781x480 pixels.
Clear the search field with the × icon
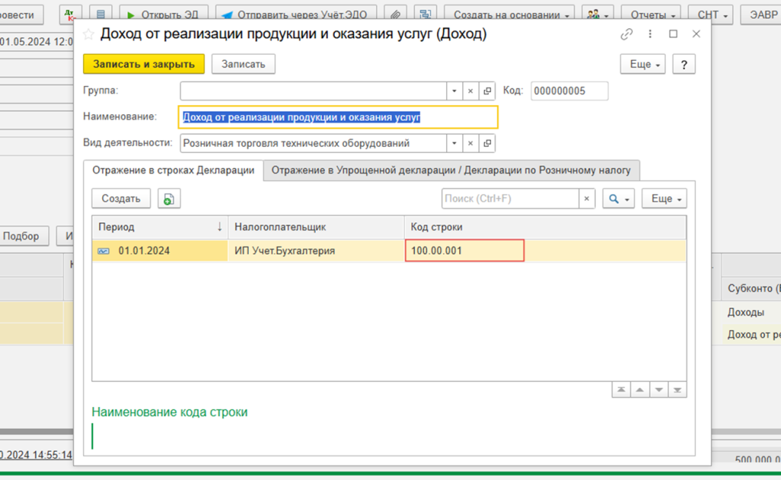click(x=587, y=198)
